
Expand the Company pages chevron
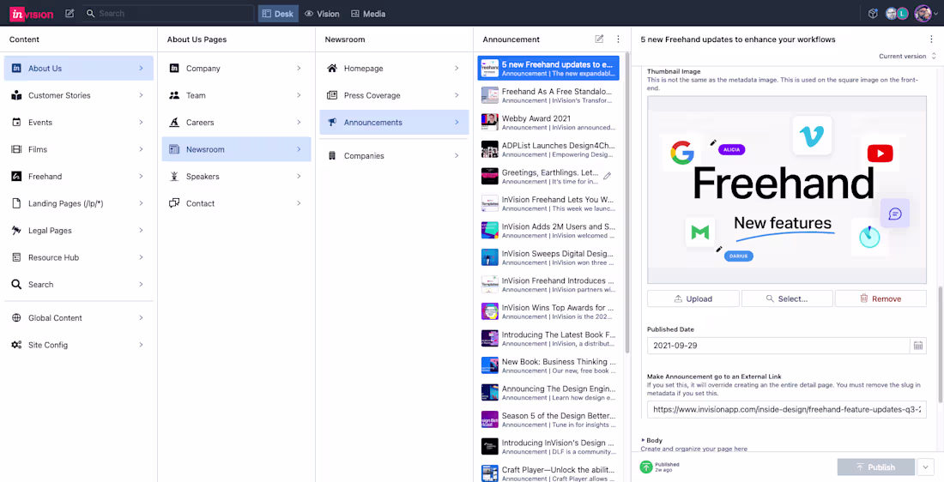tap(299, 69)
